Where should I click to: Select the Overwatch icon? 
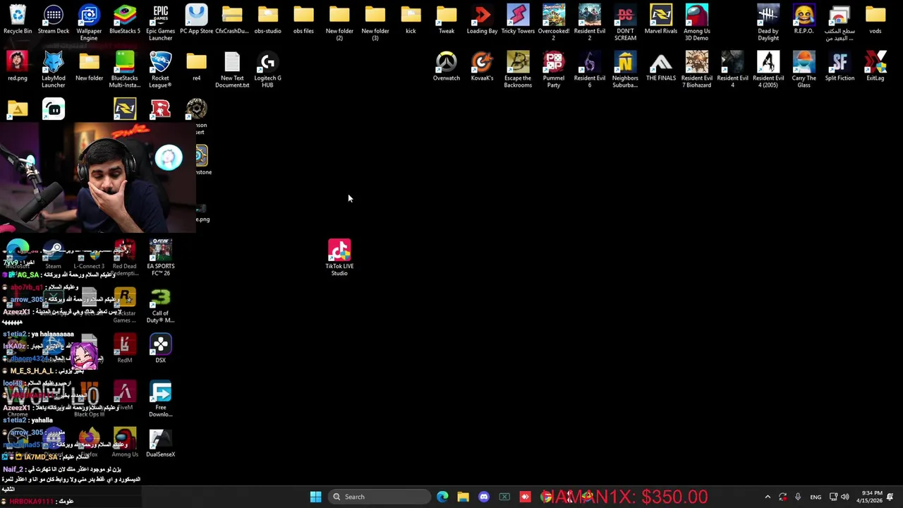[447, 66]
